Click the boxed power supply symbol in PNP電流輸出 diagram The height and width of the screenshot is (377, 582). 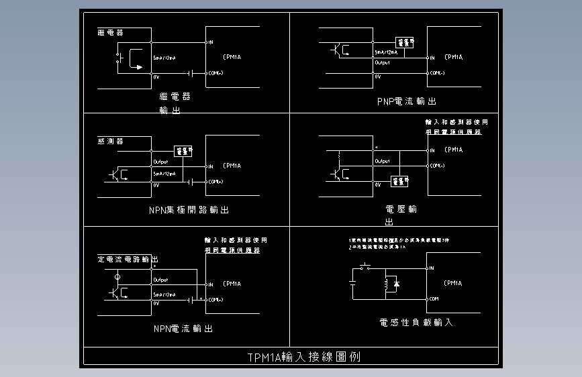(x=405, y=43)
